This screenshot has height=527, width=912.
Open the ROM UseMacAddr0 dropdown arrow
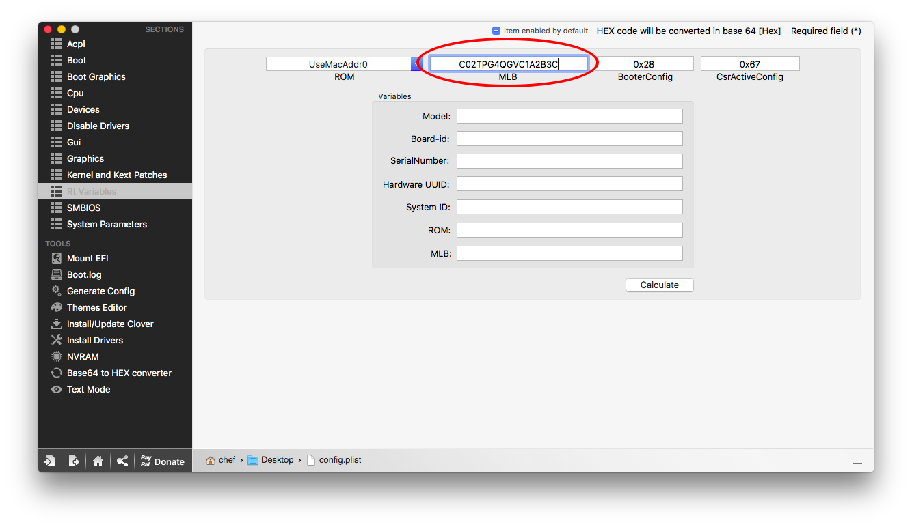[x=417, y=63]
